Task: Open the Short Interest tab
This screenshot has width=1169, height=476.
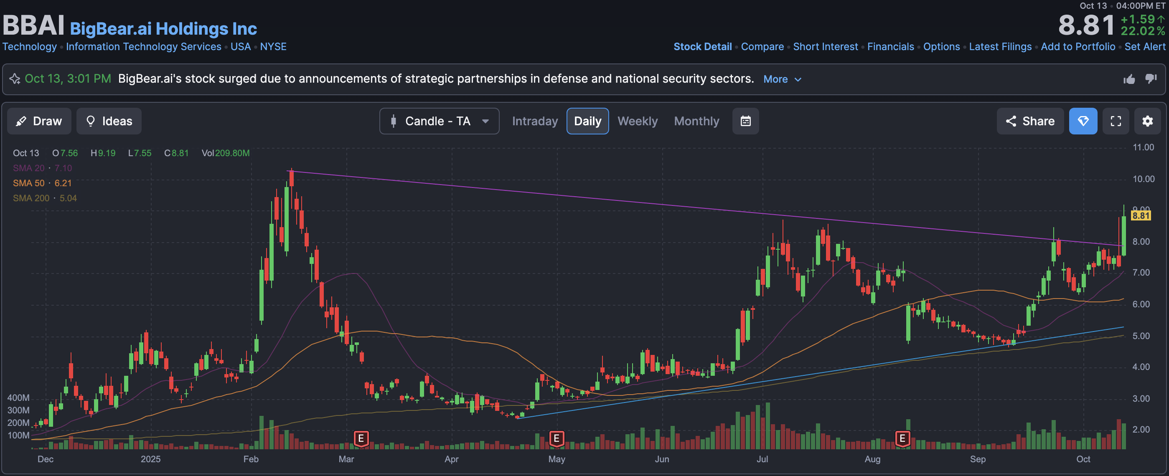Action: point(825,47)
